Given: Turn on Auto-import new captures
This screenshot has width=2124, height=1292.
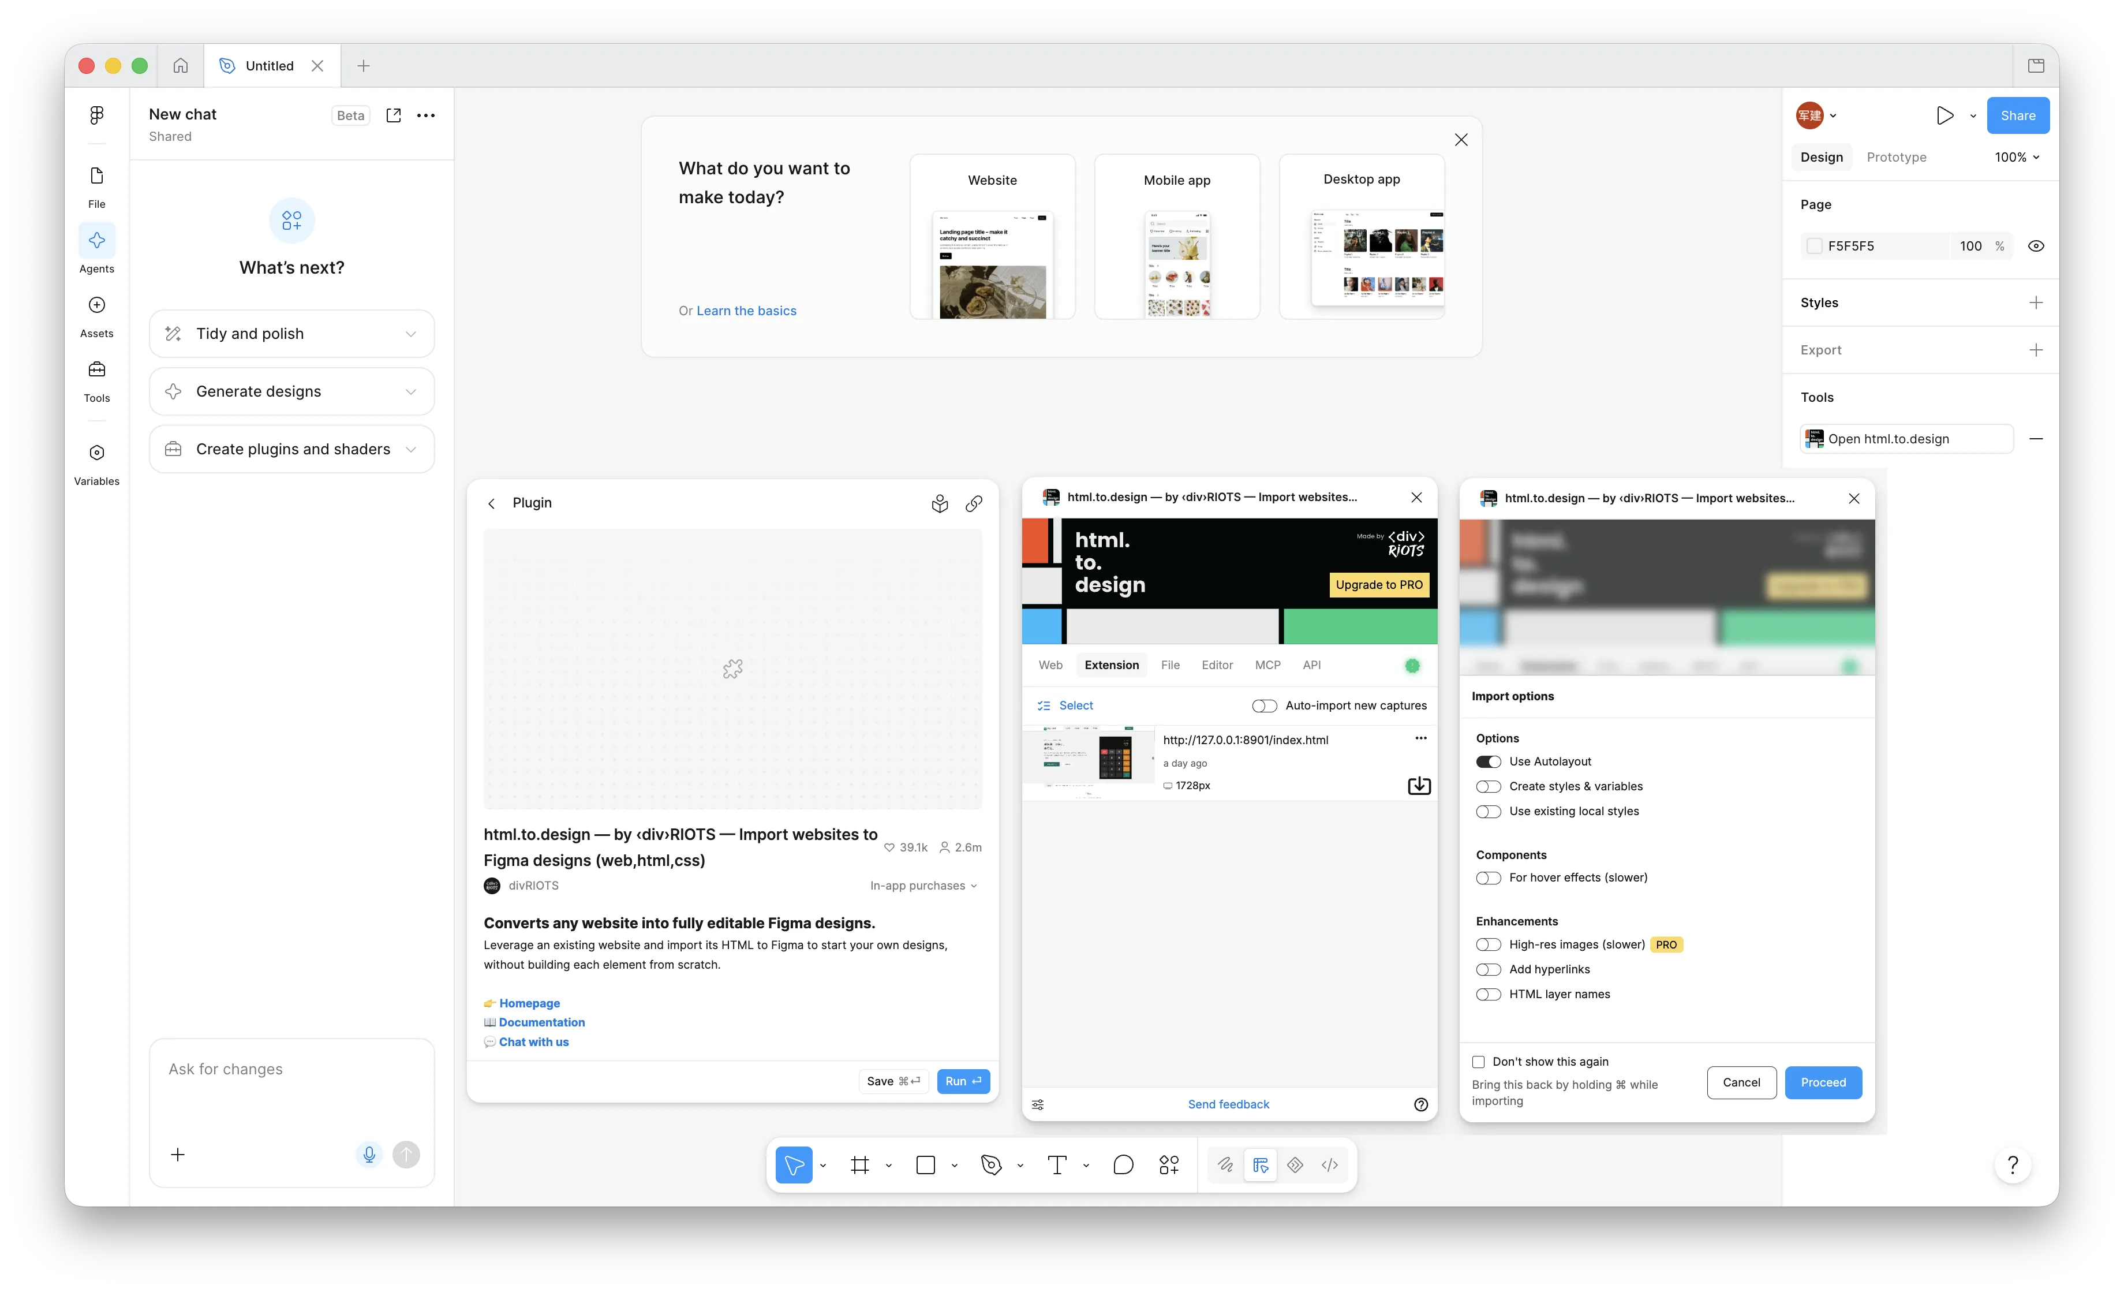Looking at the screenshot, I should pos(1263,705).
